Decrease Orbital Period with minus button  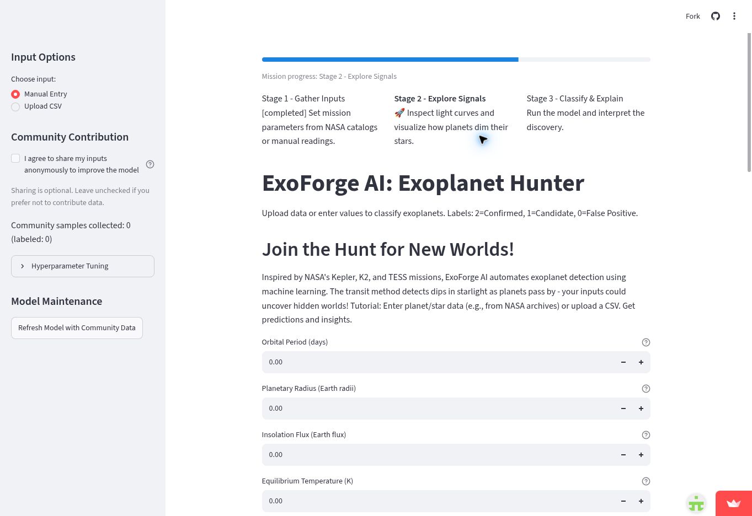pos(623,362)
